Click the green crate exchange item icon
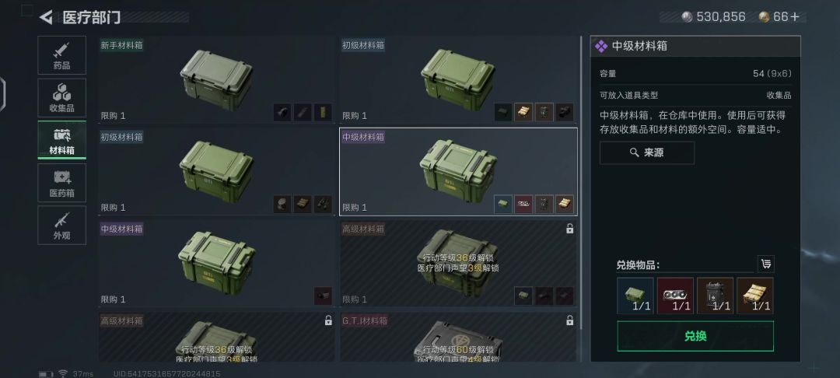 pyautogui.click(x=635, y=296)
